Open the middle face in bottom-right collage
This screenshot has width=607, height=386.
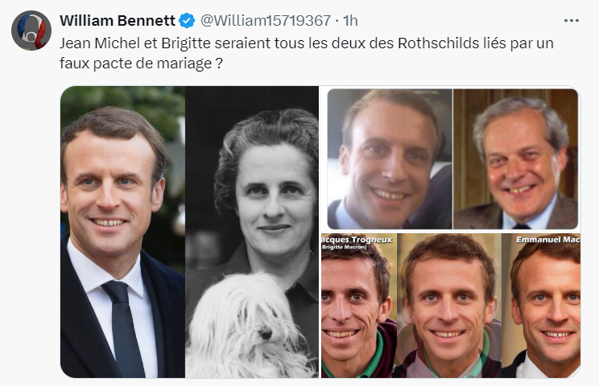pos(449,306)
